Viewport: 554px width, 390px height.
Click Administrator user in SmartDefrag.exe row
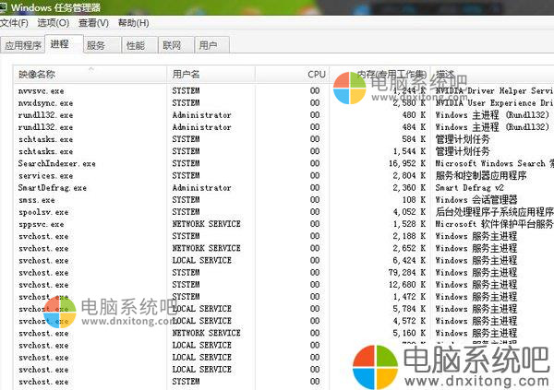[201, 188]
